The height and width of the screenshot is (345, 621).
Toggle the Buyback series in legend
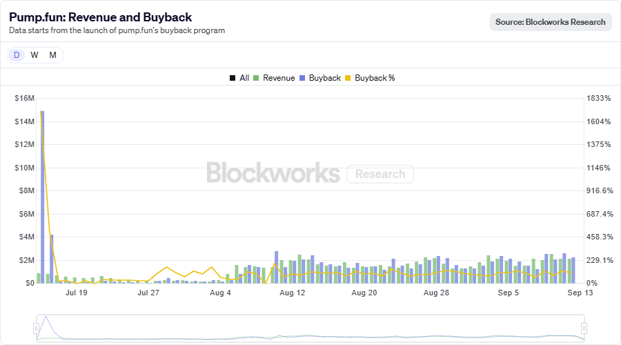point(320,78)
